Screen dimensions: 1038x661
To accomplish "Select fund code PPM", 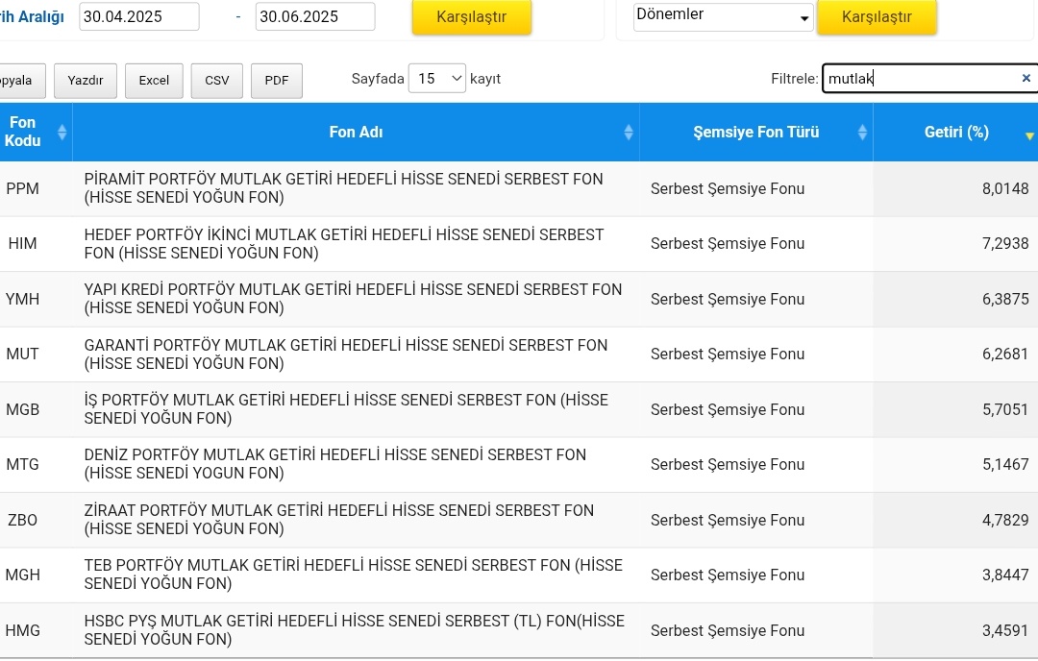I will [22, 188].
